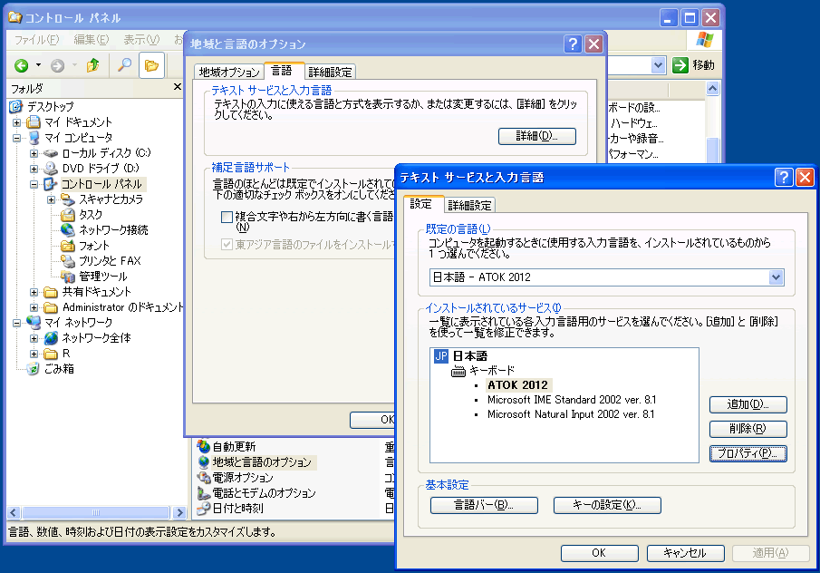Viewport: 820px width, 573px height.
Task: Click the Up folder toolbar icon
Action: coord(93,65)
